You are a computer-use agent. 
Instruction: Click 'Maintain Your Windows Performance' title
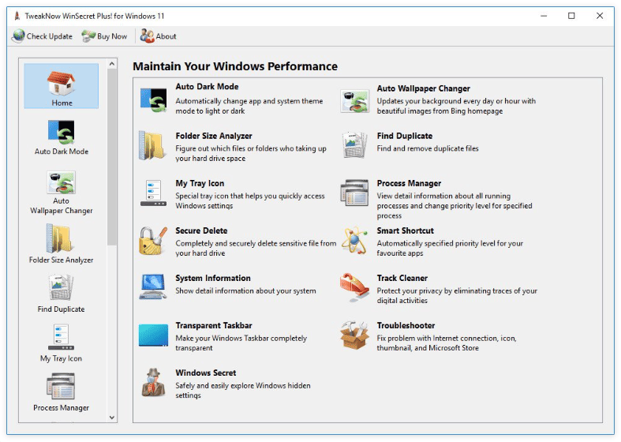coord(235,66)
